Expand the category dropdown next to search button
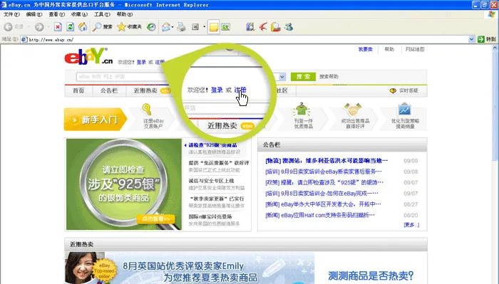Image resolution: width=499 pixels, height=284 pixels. click(x=282, y=77)
